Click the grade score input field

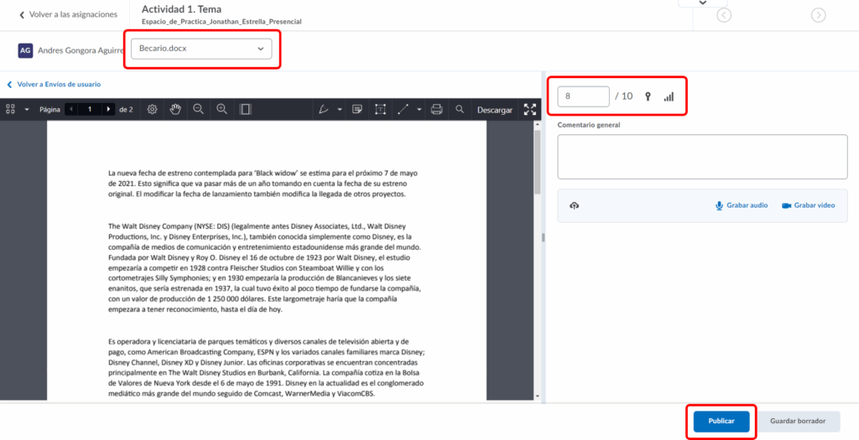(583, 96)
